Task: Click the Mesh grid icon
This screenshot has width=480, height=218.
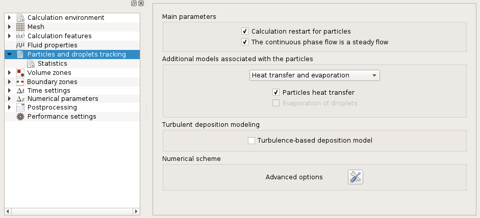Action: click(x=20, y=27)
